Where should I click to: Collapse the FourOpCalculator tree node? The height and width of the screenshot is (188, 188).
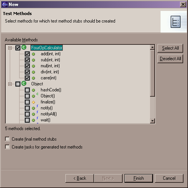(10, 48)
